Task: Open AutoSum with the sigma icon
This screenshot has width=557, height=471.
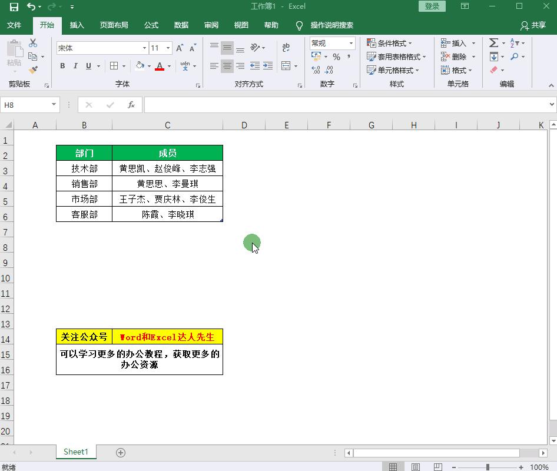Action: coord(494,42)
